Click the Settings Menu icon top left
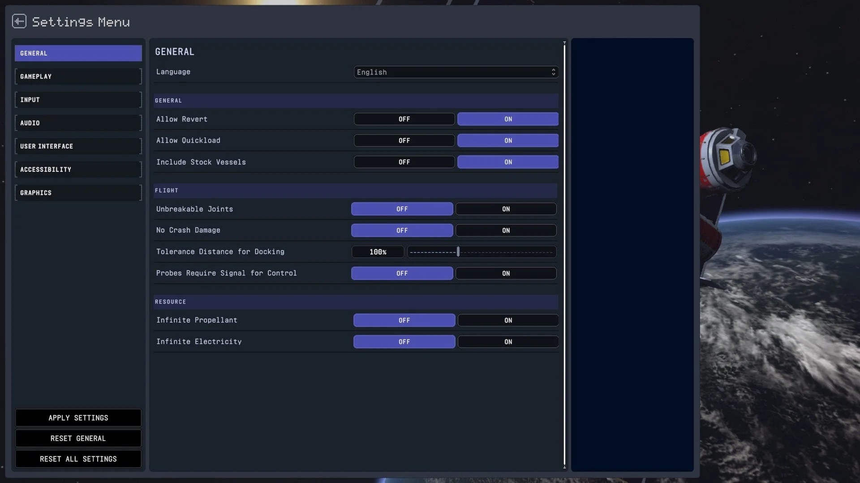This screenshot has height=483, width=860. [19, 21]
